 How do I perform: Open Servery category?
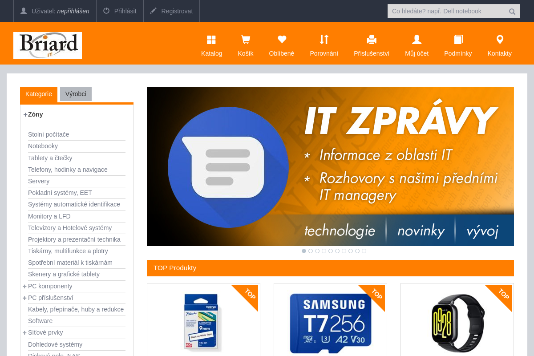[x=39, y=181]
